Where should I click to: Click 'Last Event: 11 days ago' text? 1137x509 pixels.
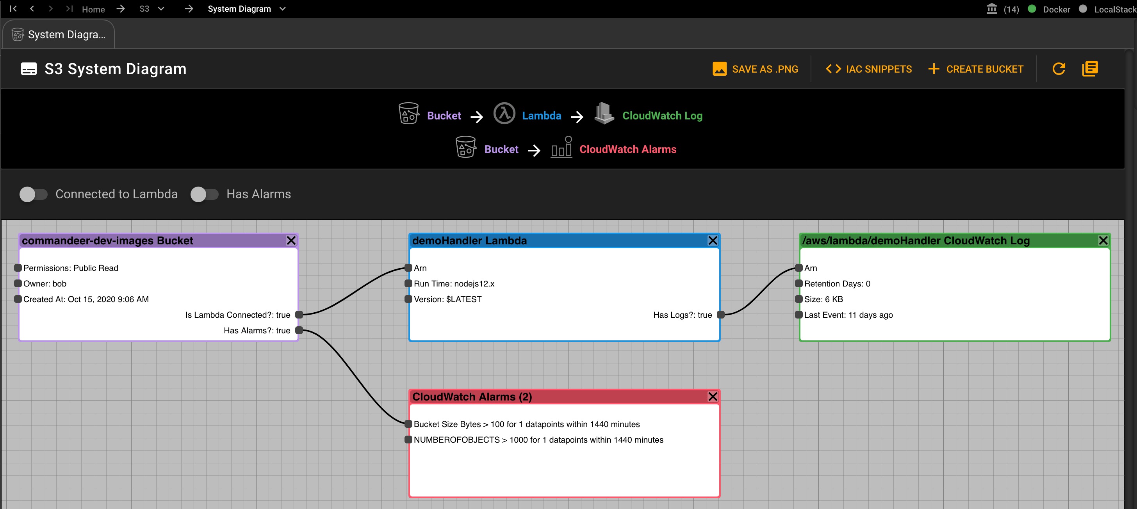[x=848, y=315]
